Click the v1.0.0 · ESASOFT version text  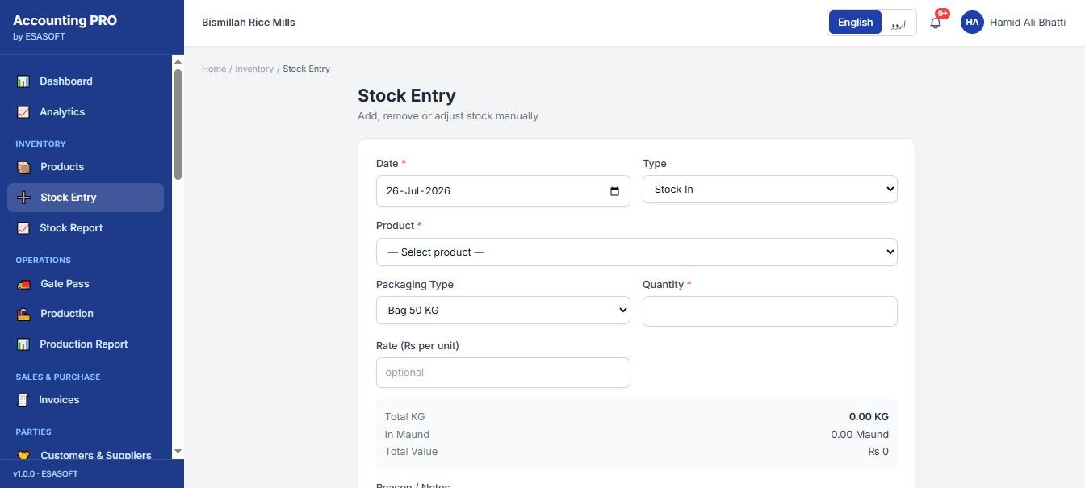[45, 474]
